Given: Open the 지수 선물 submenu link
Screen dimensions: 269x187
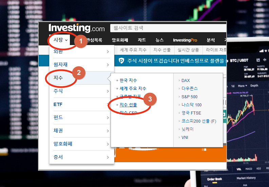Looking at the screenshot, I should pos(128,105).
